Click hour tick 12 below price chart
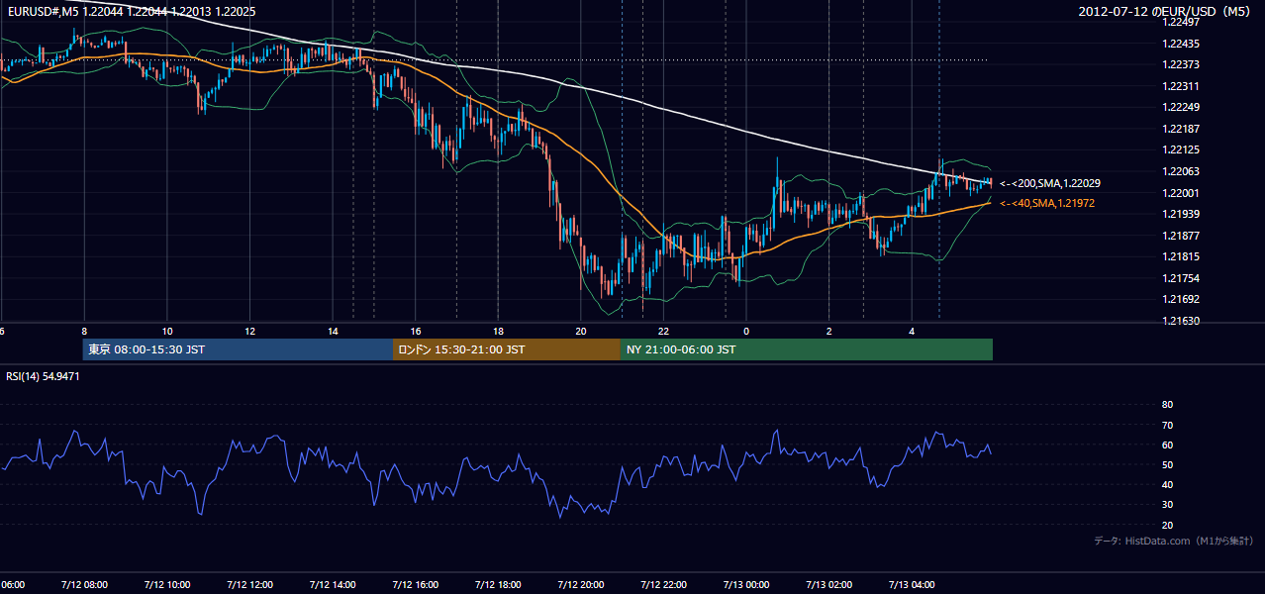Image resolution: width=1265 pixels, height=594 pixels. coord(249,331)
